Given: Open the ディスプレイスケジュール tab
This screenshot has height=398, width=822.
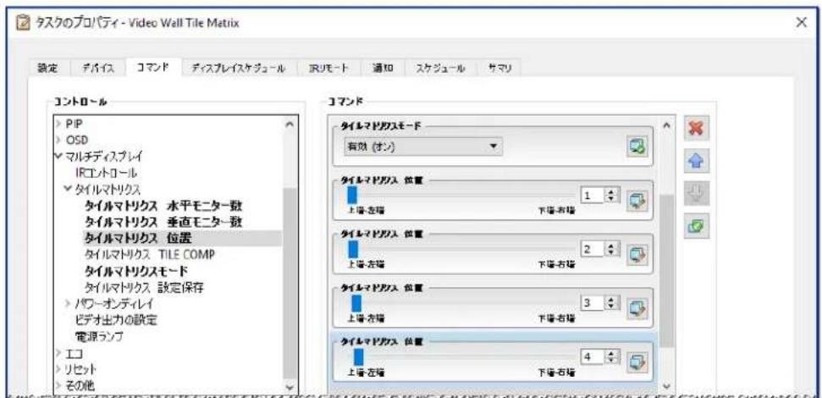Looking at the screenshot, I should [239, 68].
